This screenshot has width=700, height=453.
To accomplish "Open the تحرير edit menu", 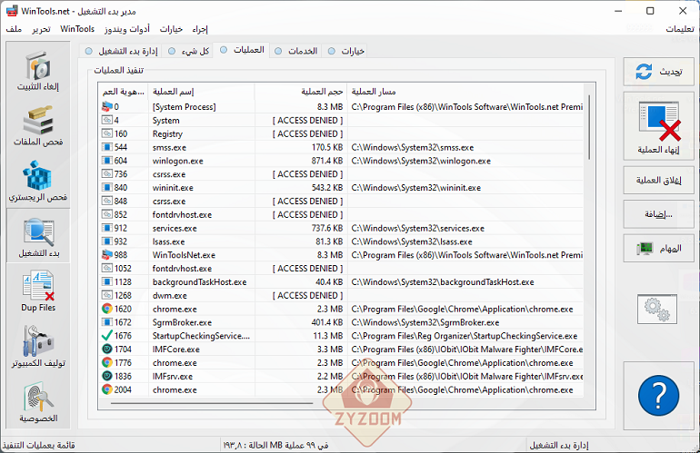I will [x=41, y=29].
